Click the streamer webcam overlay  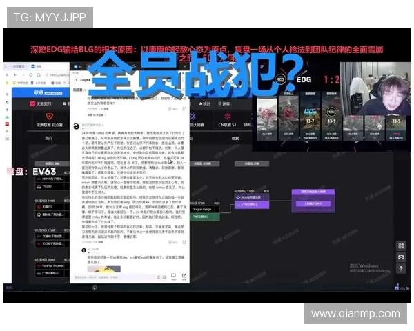click(375, 89)
